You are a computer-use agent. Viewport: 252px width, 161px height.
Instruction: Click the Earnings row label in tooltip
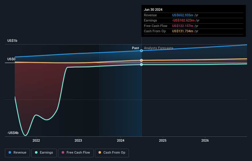[150, 20]
